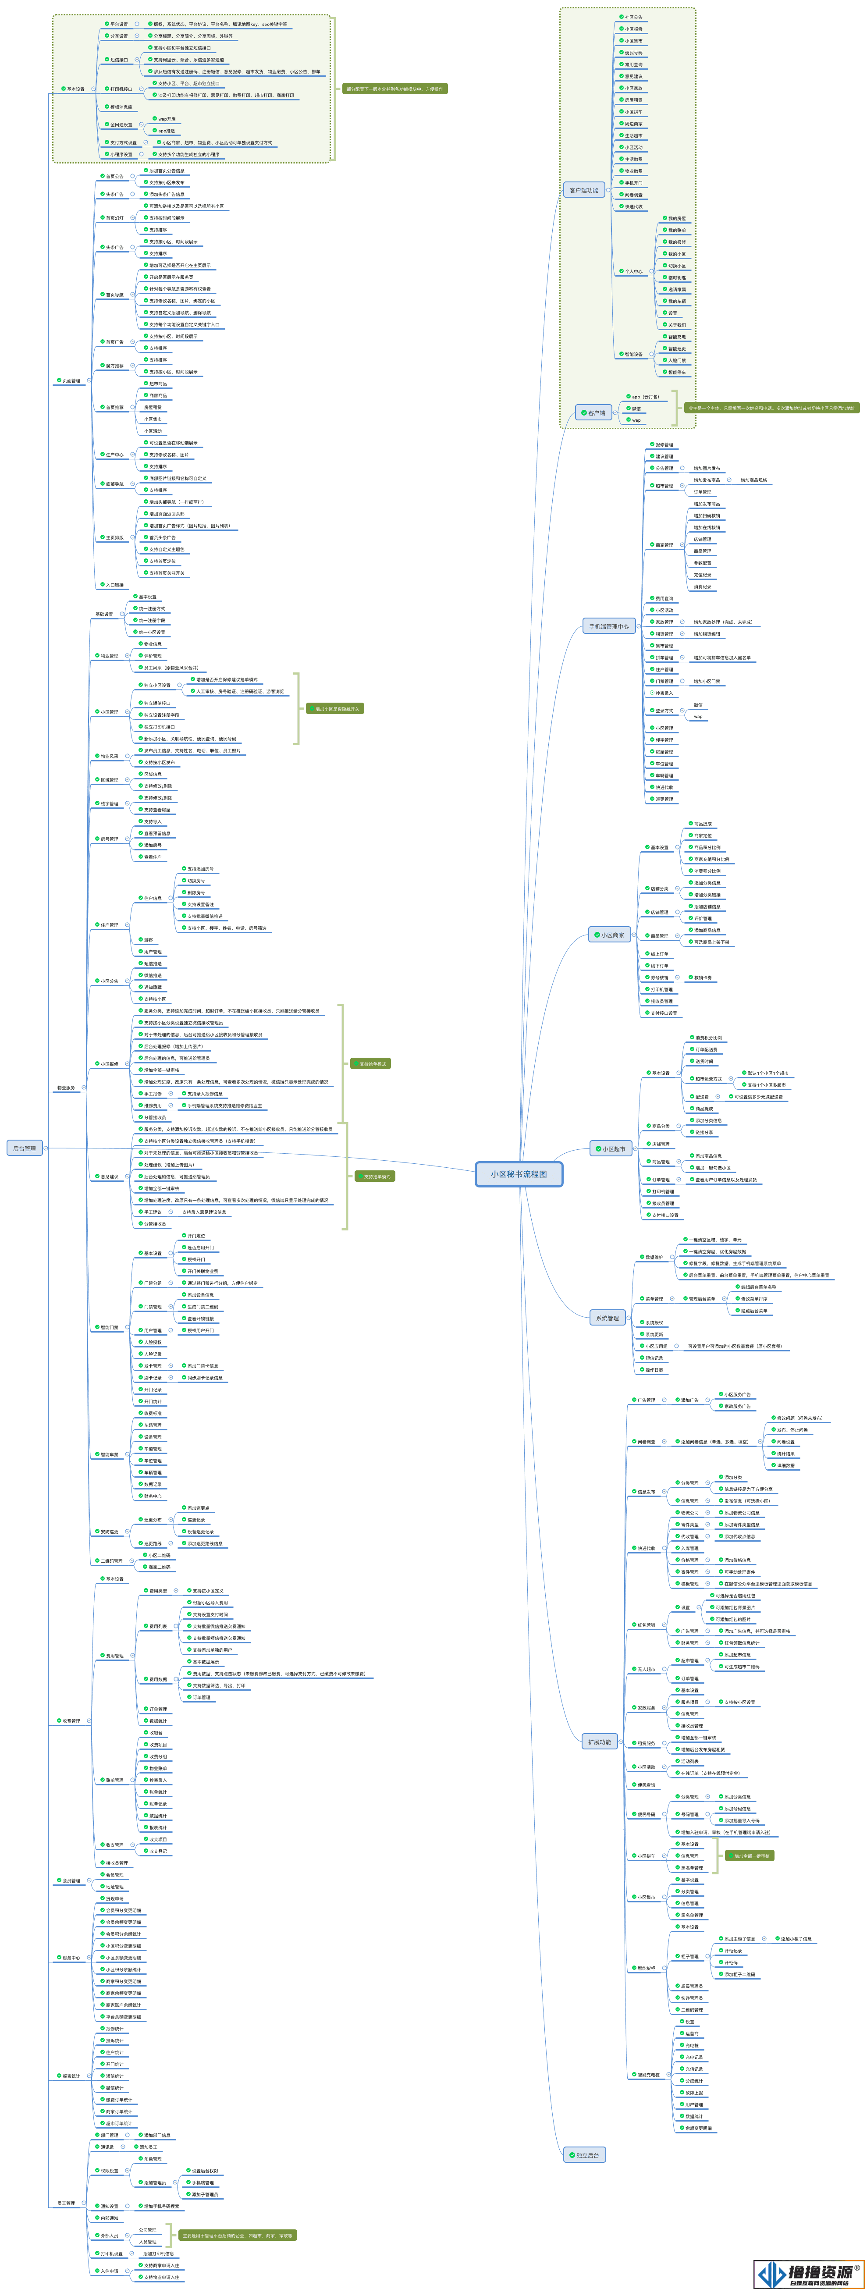Select the central 小区秘书流程图 topic

519,1174
